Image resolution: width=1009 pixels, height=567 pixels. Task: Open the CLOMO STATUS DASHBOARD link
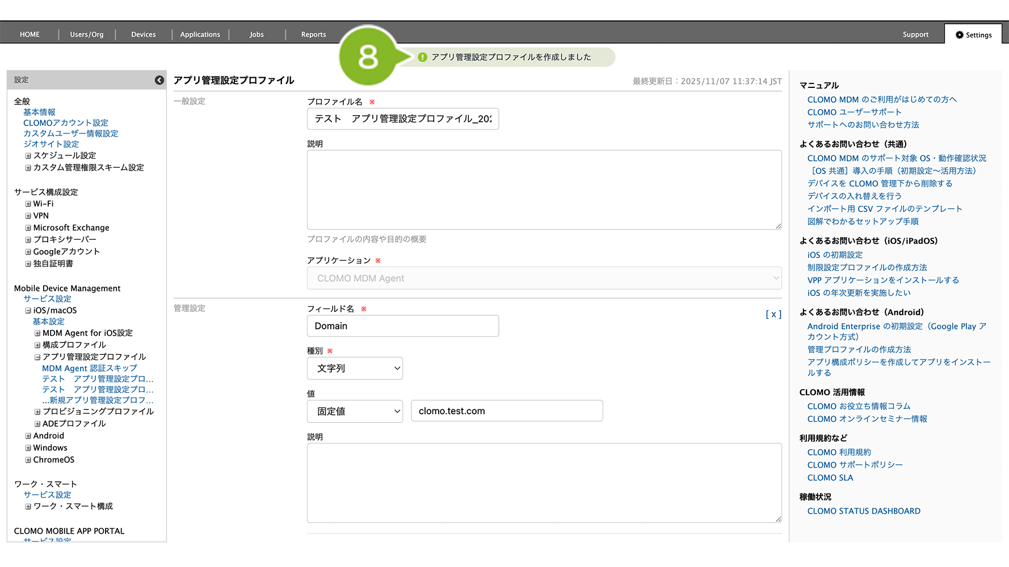pos(863,511)
